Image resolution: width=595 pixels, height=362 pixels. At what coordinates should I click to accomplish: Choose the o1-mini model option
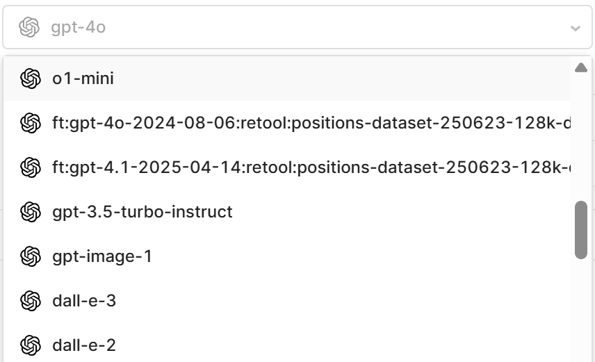pyautogui.click(x=83, y=79)
